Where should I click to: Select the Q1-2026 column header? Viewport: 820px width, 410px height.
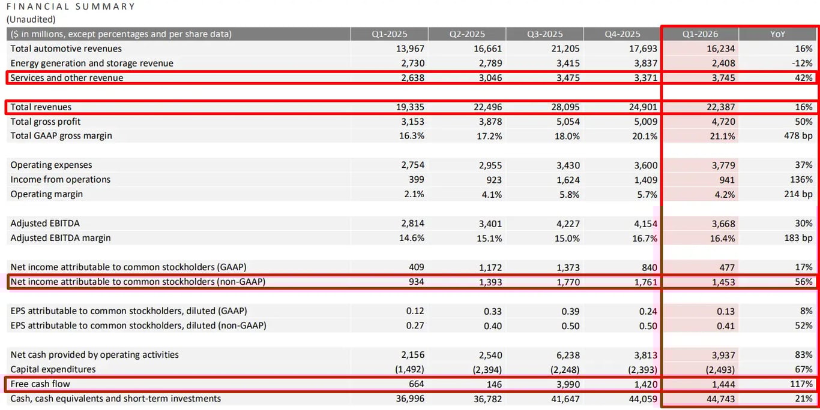[699, 34]
